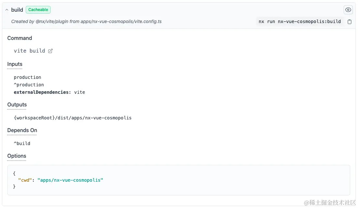Collapse the build target chevron
Viewport: 358px width, 208px height.
(7, 10)
